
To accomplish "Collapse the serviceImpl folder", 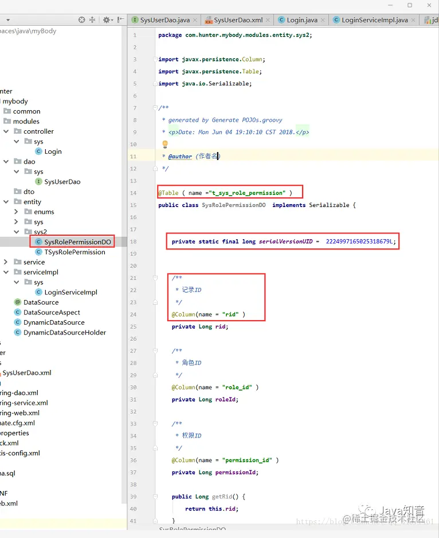I will coord(6,272).
